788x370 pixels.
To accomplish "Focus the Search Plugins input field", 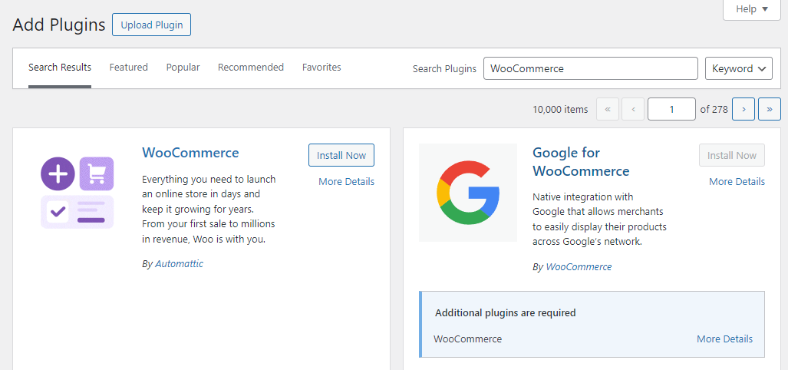I will click(x=591, y=68).
